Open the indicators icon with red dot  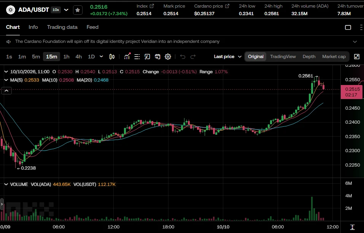(127, 57)
